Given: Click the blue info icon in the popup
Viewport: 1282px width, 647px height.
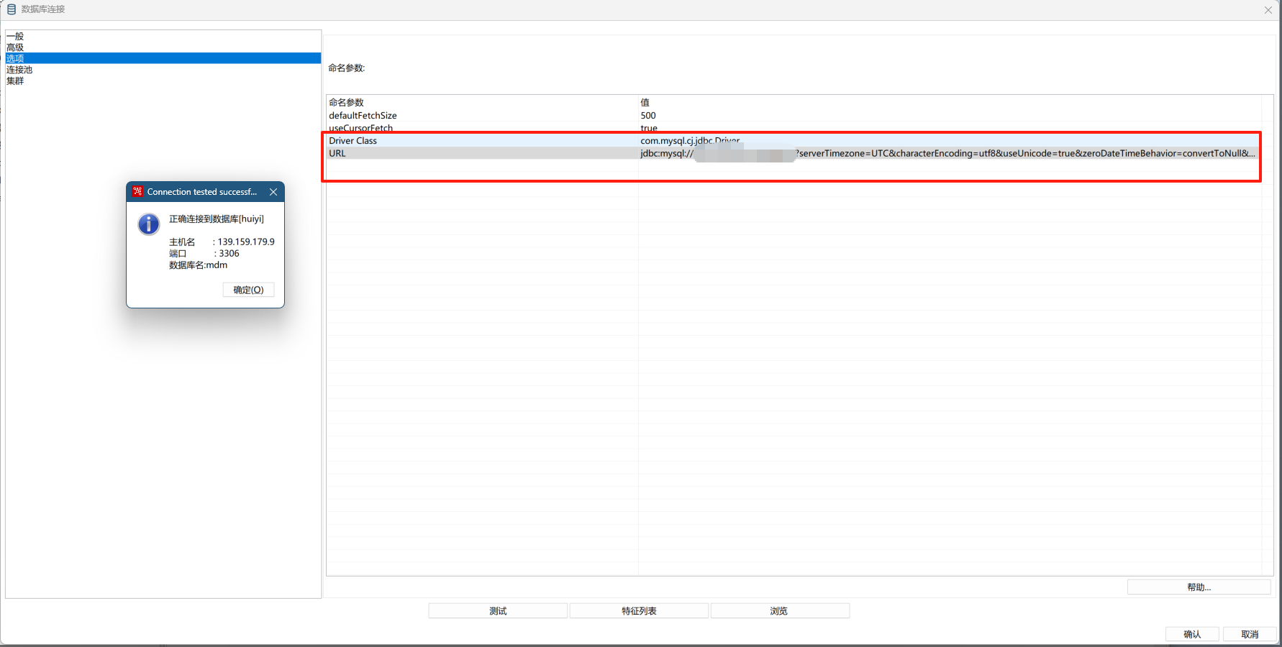Looking at the screenshot, I should pyautogui.click(x=147, y=224).
